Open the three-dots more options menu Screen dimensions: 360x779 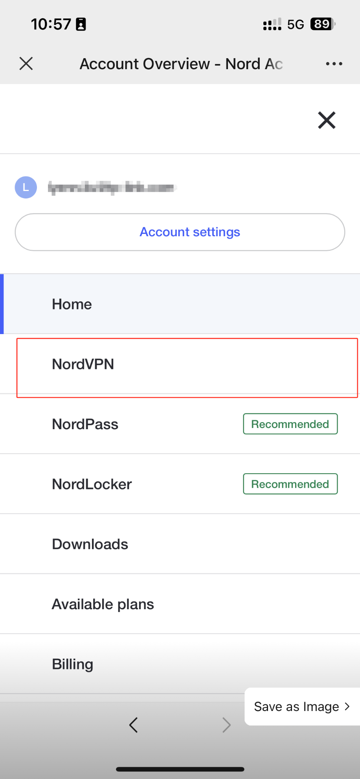point(334,64)
